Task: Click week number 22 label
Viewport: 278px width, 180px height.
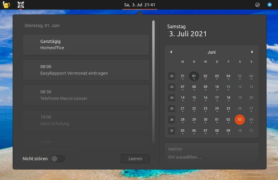Action: point(172,76)
